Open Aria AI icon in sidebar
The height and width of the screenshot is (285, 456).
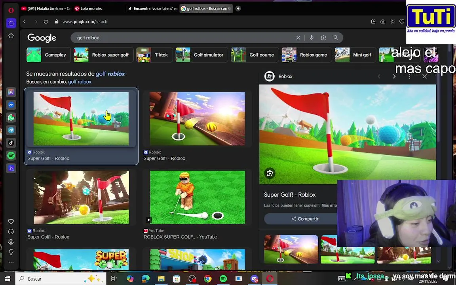point(11,92)
